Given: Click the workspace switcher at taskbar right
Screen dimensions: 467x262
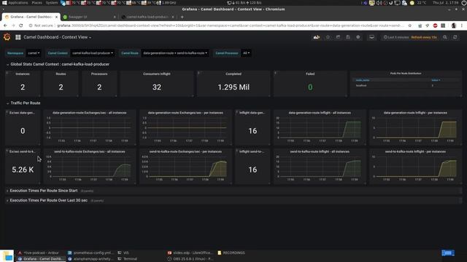Looking at the screenshot, I should click(x=447, y=253).
